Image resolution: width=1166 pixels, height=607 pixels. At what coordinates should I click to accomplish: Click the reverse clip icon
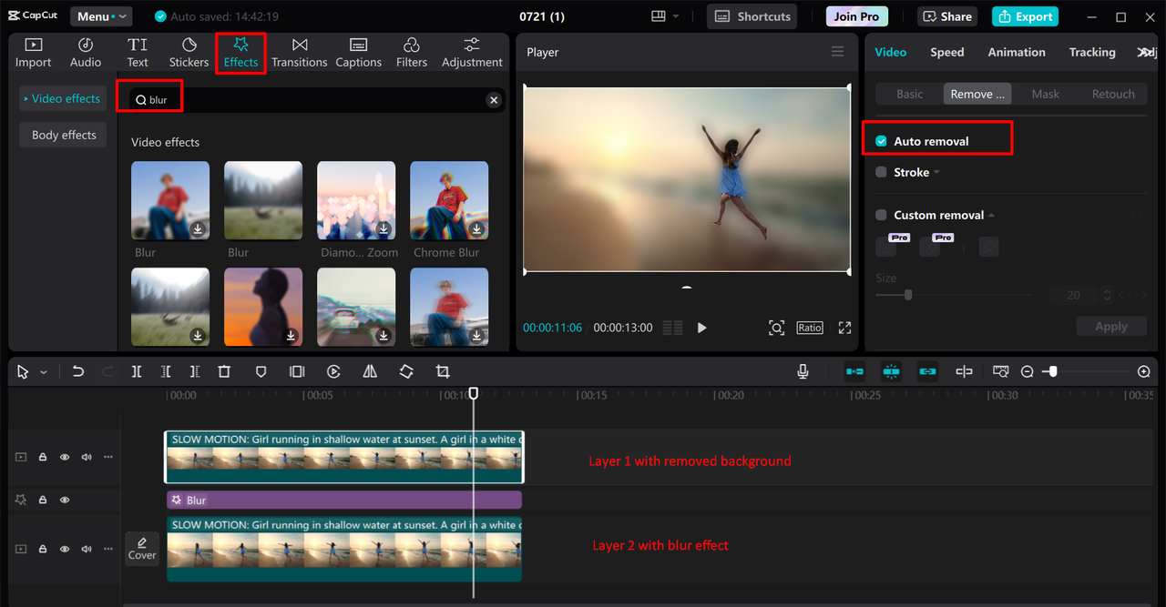pos(333,371)
